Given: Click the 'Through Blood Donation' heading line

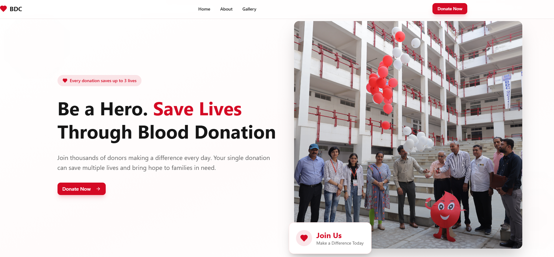Looking at the screenshot, I should [167, 132].
